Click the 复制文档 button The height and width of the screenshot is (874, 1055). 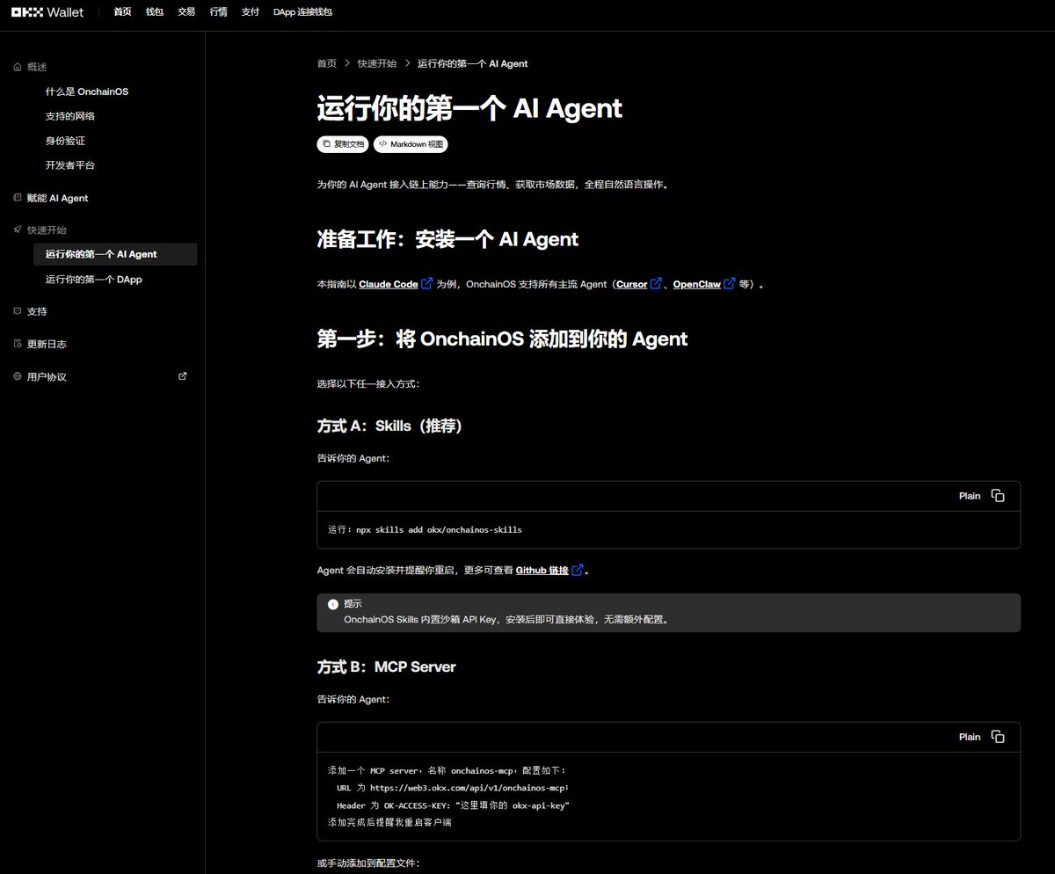pyautogui.click(x=343, y=143)
